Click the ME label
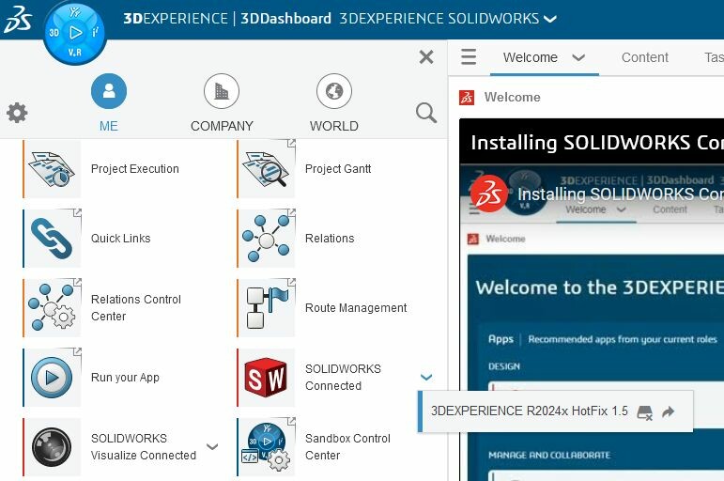724x481 pixels. [109, 126]
